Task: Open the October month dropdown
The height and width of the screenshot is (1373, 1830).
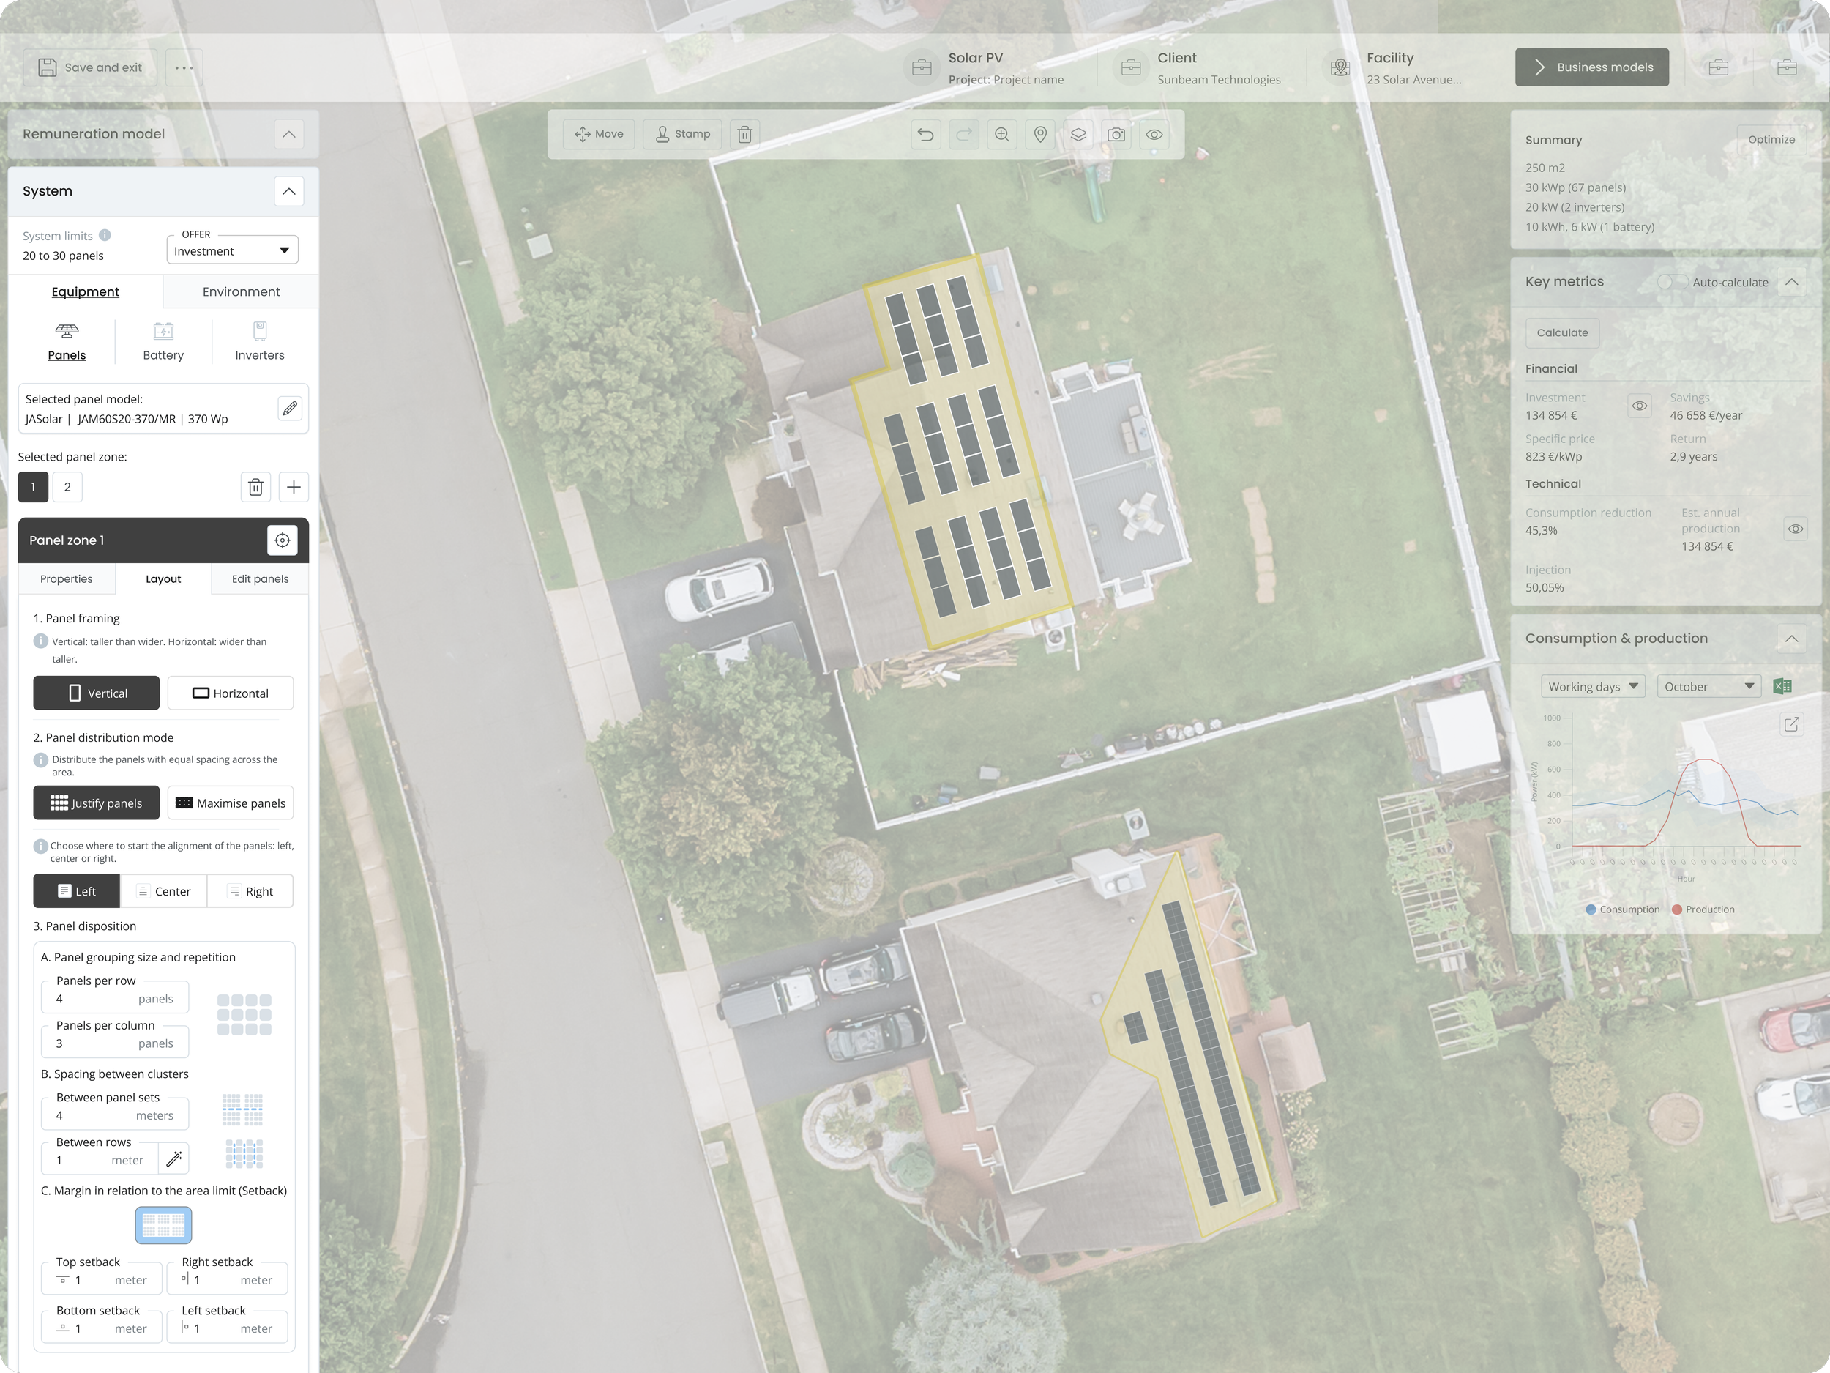Action: [x=1708, y=686]
